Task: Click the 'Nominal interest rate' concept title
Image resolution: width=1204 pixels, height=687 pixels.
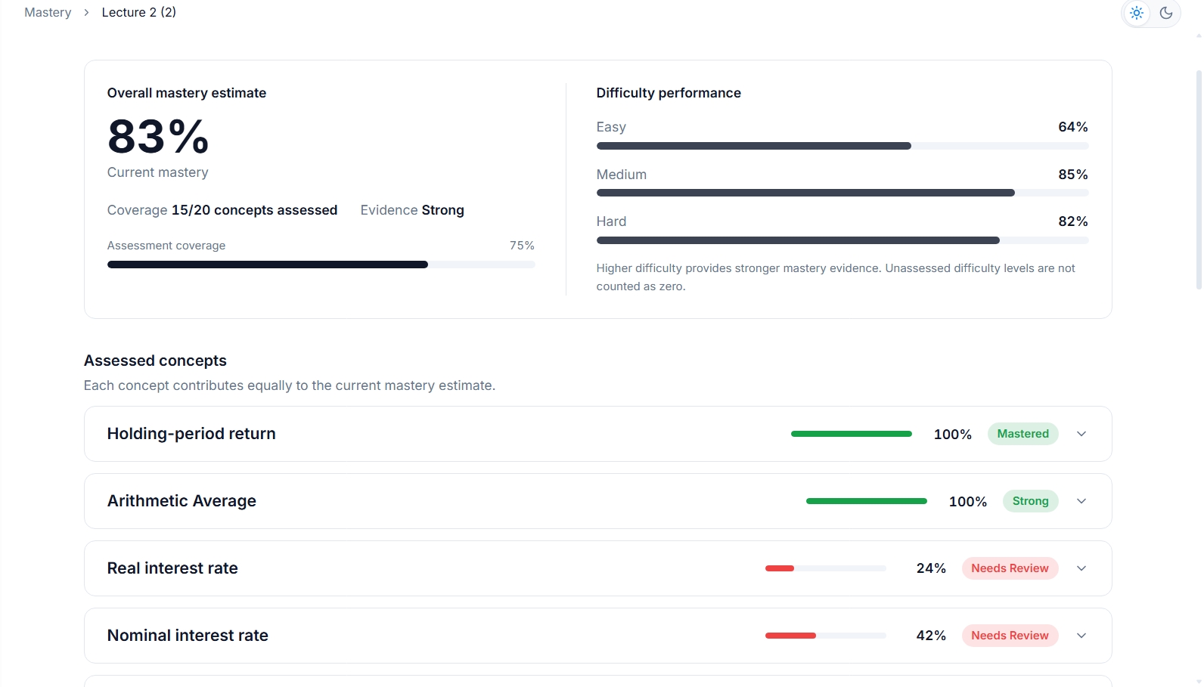Action: point(188,636)
